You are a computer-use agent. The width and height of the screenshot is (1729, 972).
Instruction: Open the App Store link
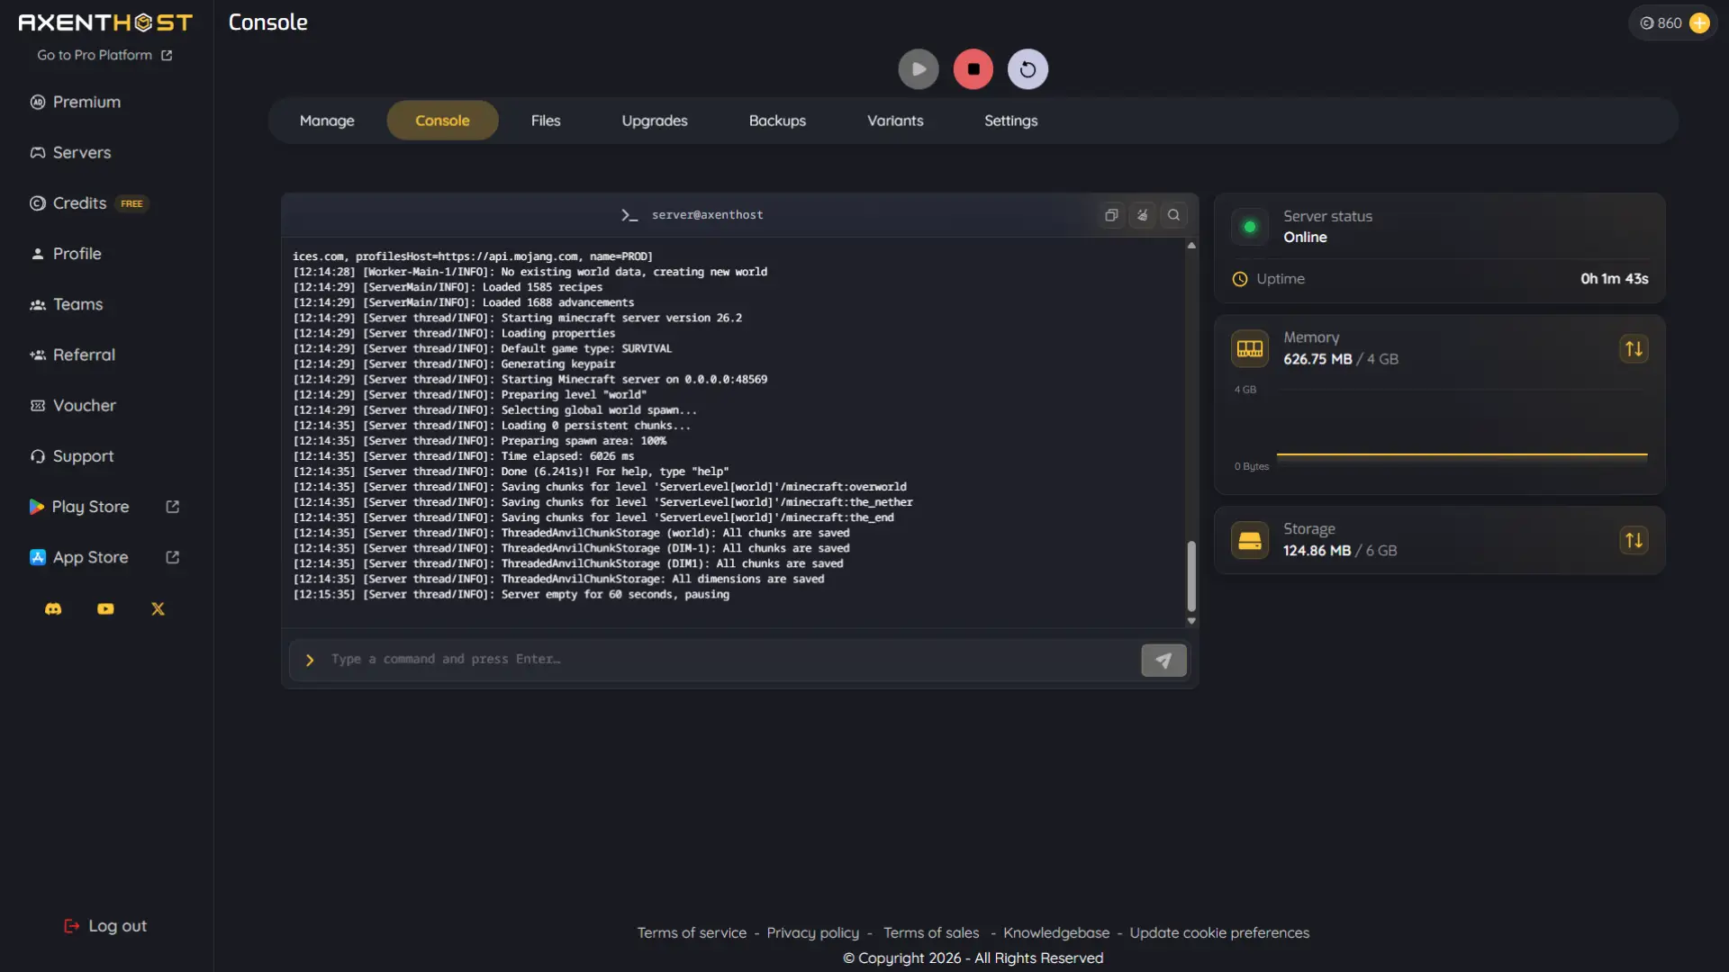(x=104, y=557)
